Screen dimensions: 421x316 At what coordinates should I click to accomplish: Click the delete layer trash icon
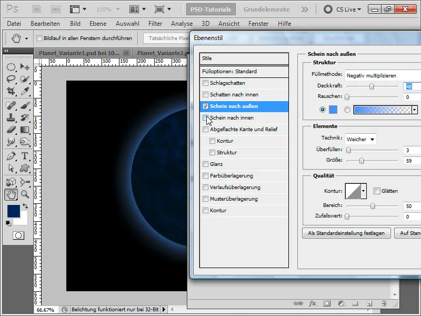384,303
